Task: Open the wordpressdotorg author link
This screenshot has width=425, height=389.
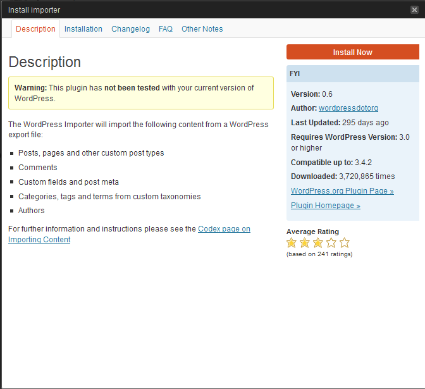Action: (348, 108)
